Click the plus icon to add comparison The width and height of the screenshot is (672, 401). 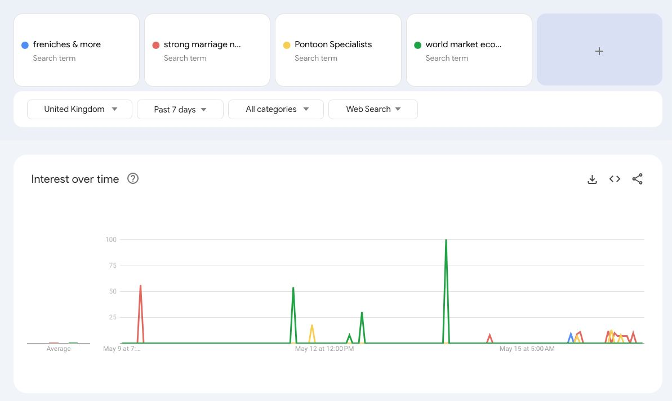pos(599,51)
